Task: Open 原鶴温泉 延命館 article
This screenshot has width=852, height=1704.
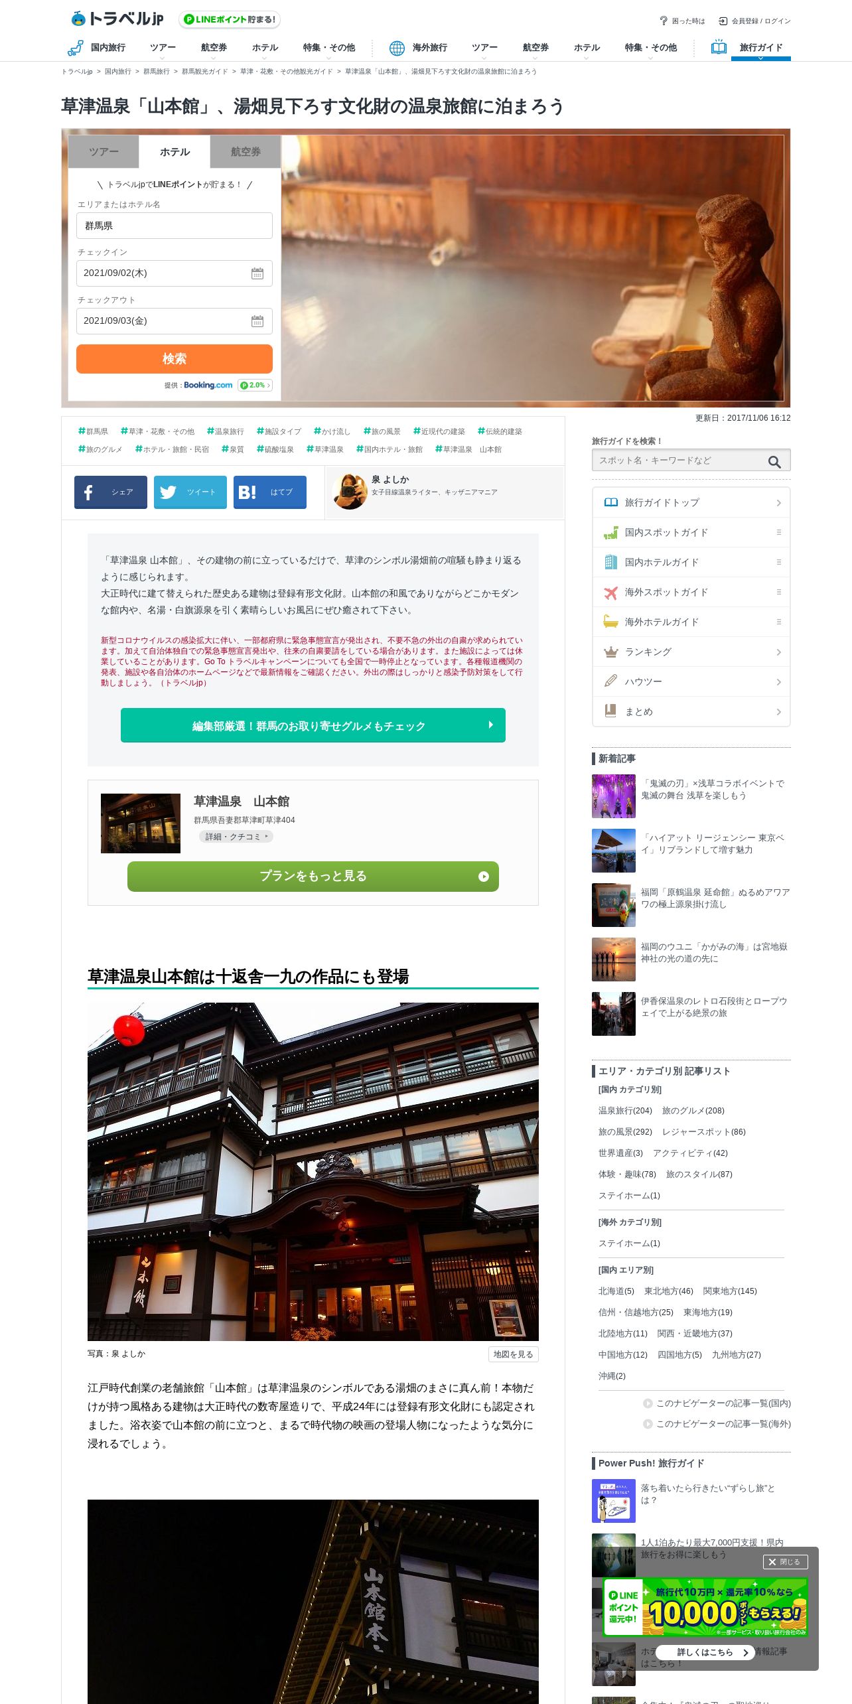Action: click(x=691, y=905)
